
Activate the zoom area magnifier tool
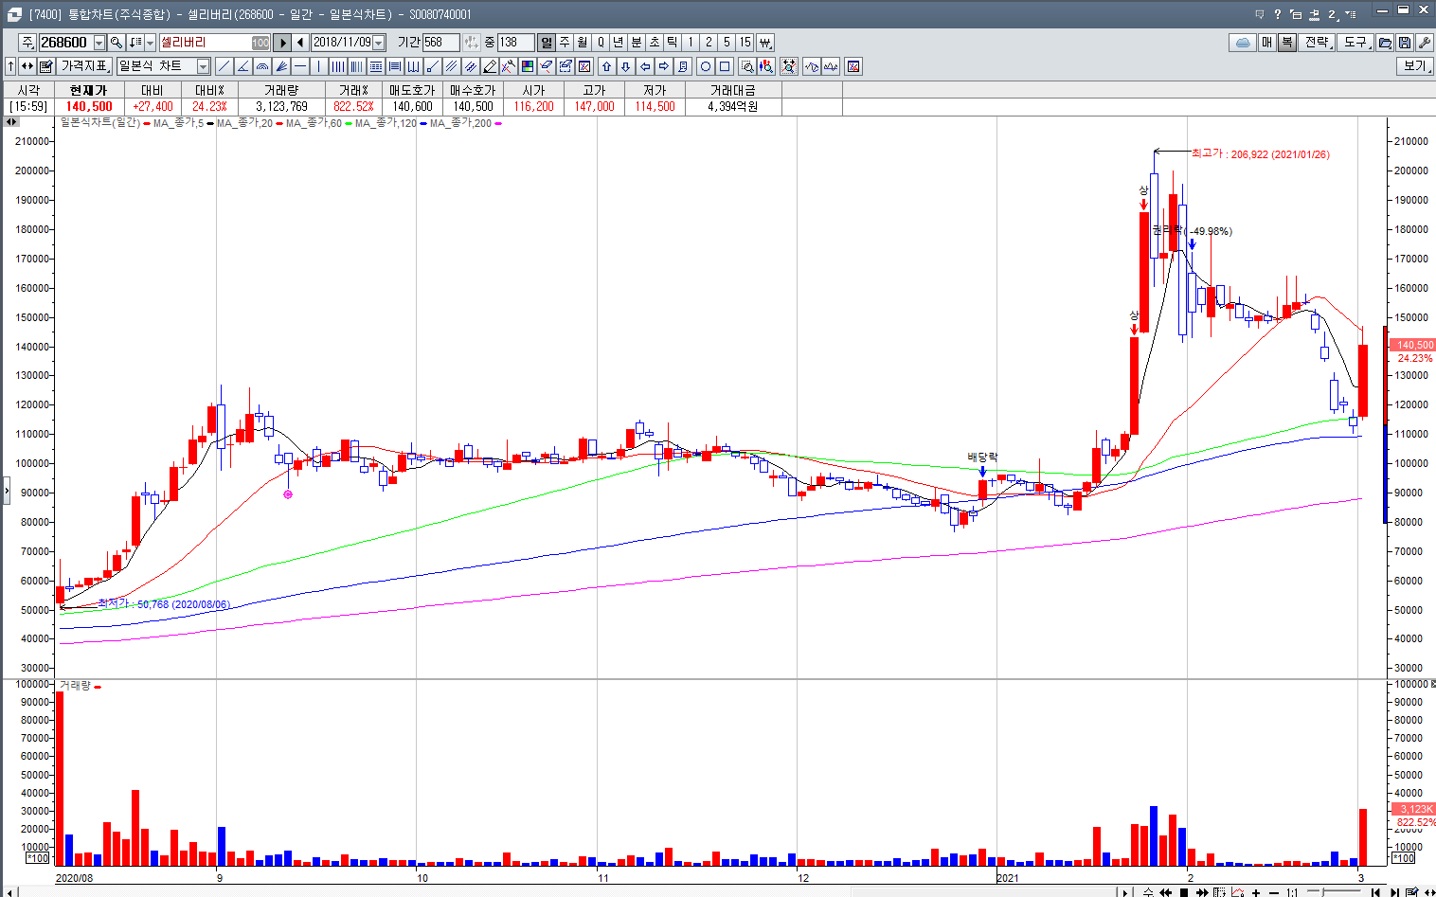[747, 66]
